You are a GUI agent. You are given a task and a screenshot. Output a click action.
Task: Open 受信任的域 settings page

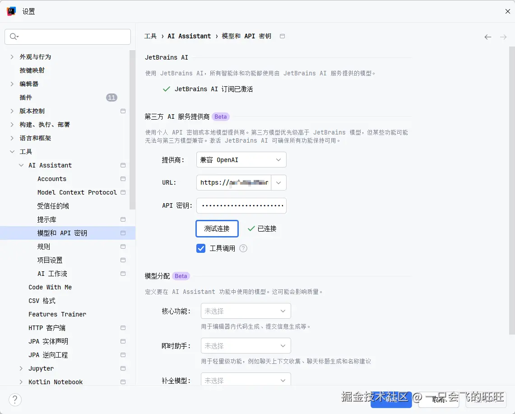(x=53, y=206)
